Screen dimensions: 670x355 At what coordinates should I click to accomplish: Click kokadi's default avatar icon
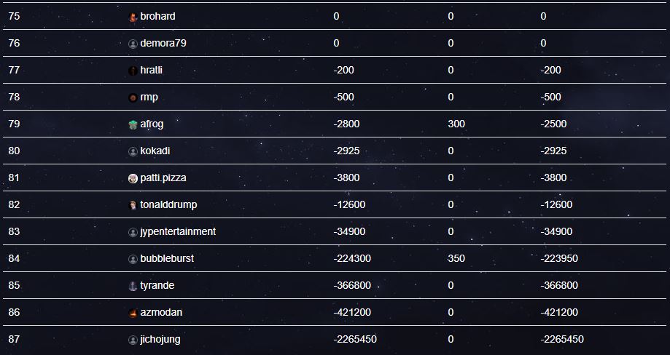[x=133, y=151]
